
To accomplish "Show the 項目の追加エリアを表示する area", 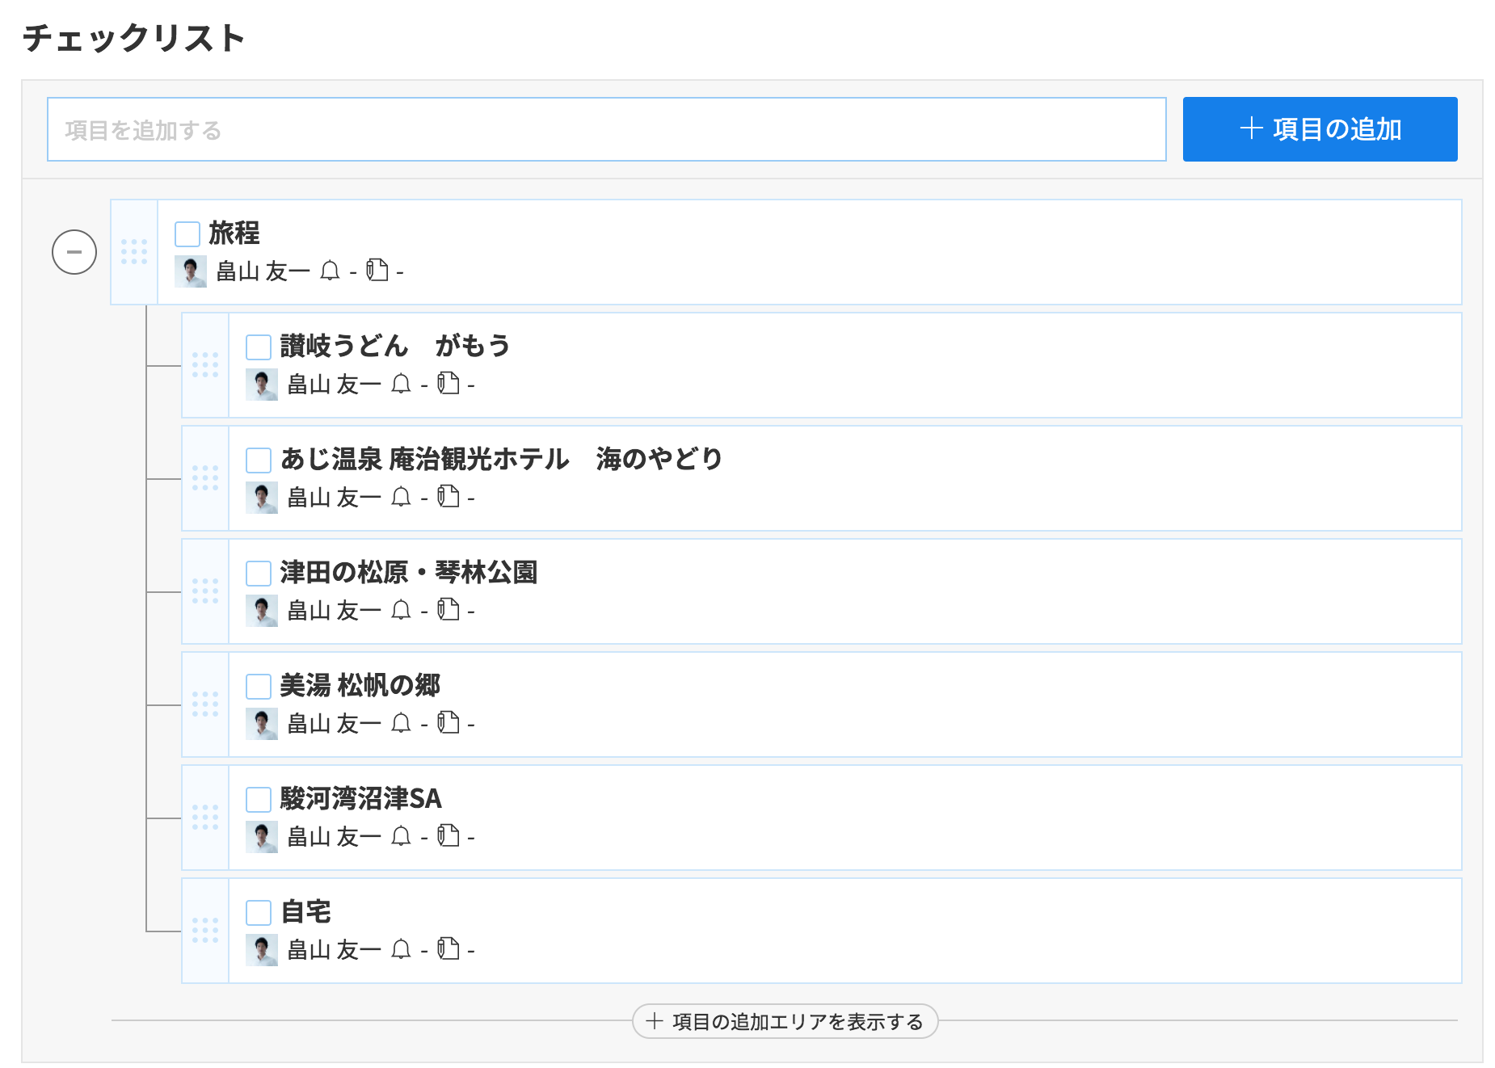I will [785, 1021].
